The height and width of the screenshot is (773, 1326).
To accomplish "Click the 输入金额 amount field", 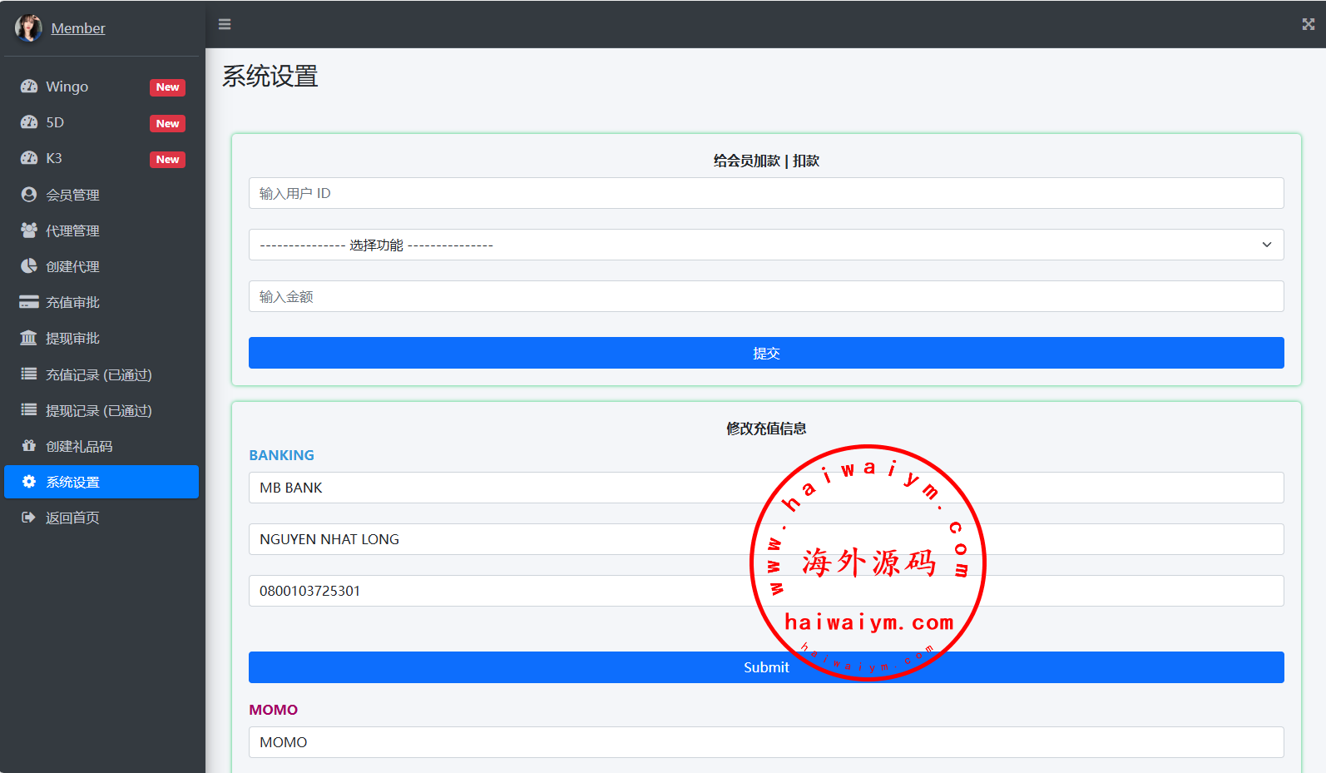I will pyautogui.click(x=765, y=296).
